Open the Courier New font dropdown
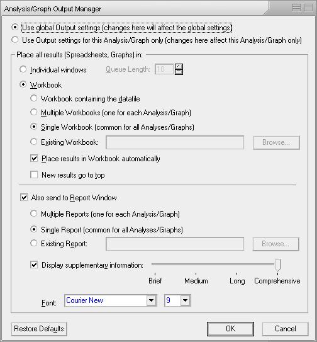The height and width of the screenshot is (342, 317). tap(152, 300)
